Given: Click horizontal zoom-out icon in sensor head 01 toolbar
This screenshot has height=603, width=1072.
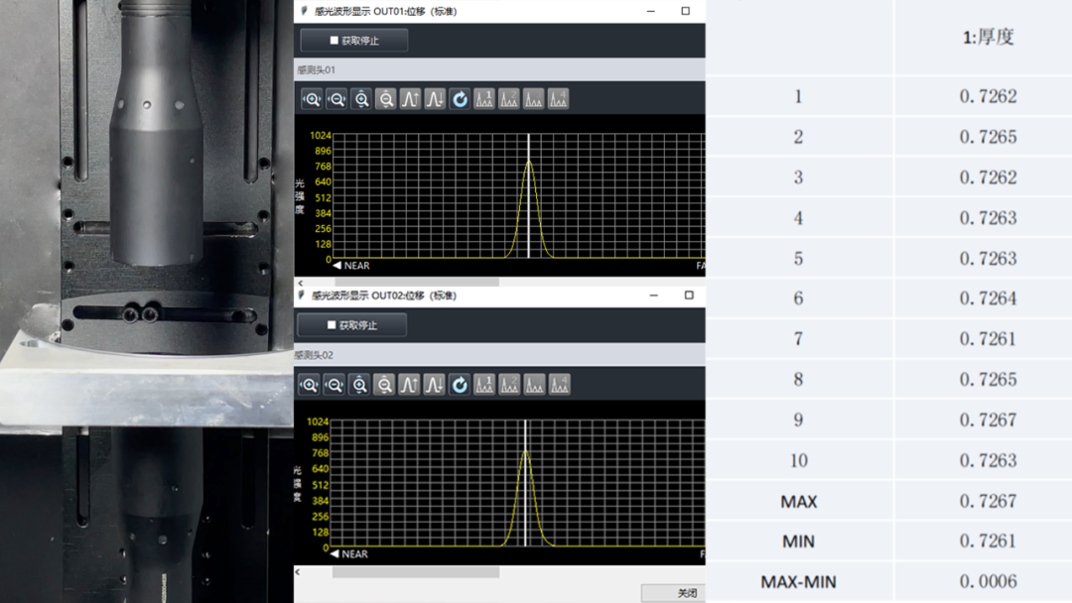Looking at the screenshot, I should [x=336, y=99].
